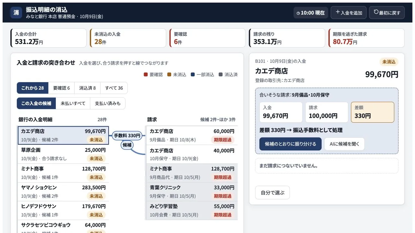Select the ミナト商事 9月商品代 invoice row
The image size is (415, 233).
point(192,173)
